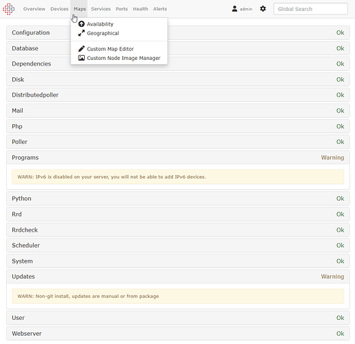This screenshot has height=344, width=355.
Task: Go to the Overview menu
Action: pyautogui.click(x=34, y=9)
